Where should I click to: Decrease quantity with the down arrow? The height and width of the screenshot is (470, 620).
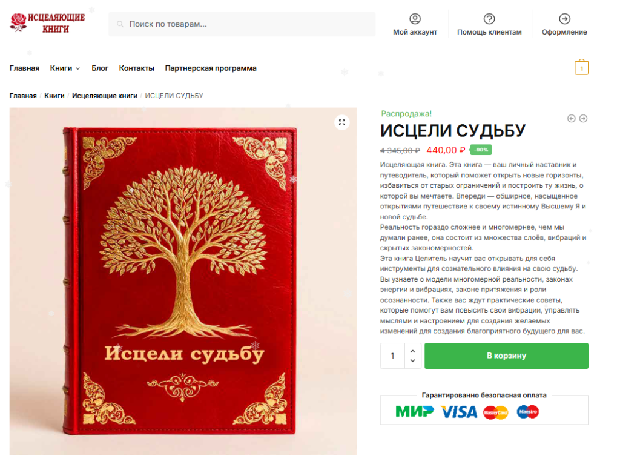click(x=413, y=360)
